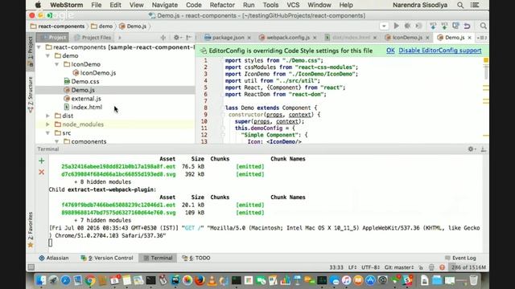Image resolution: width=515 pixels, height=289 pixels.
Task: Launch Firefox from the Dock
Action: [200, 280]
